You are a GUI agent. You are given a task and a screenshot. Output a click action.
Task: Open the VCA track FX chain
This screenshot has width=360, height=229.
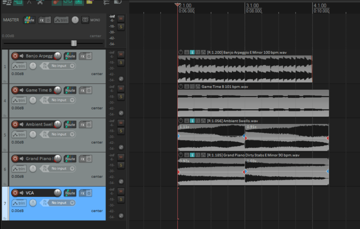[x=82, y=193]
